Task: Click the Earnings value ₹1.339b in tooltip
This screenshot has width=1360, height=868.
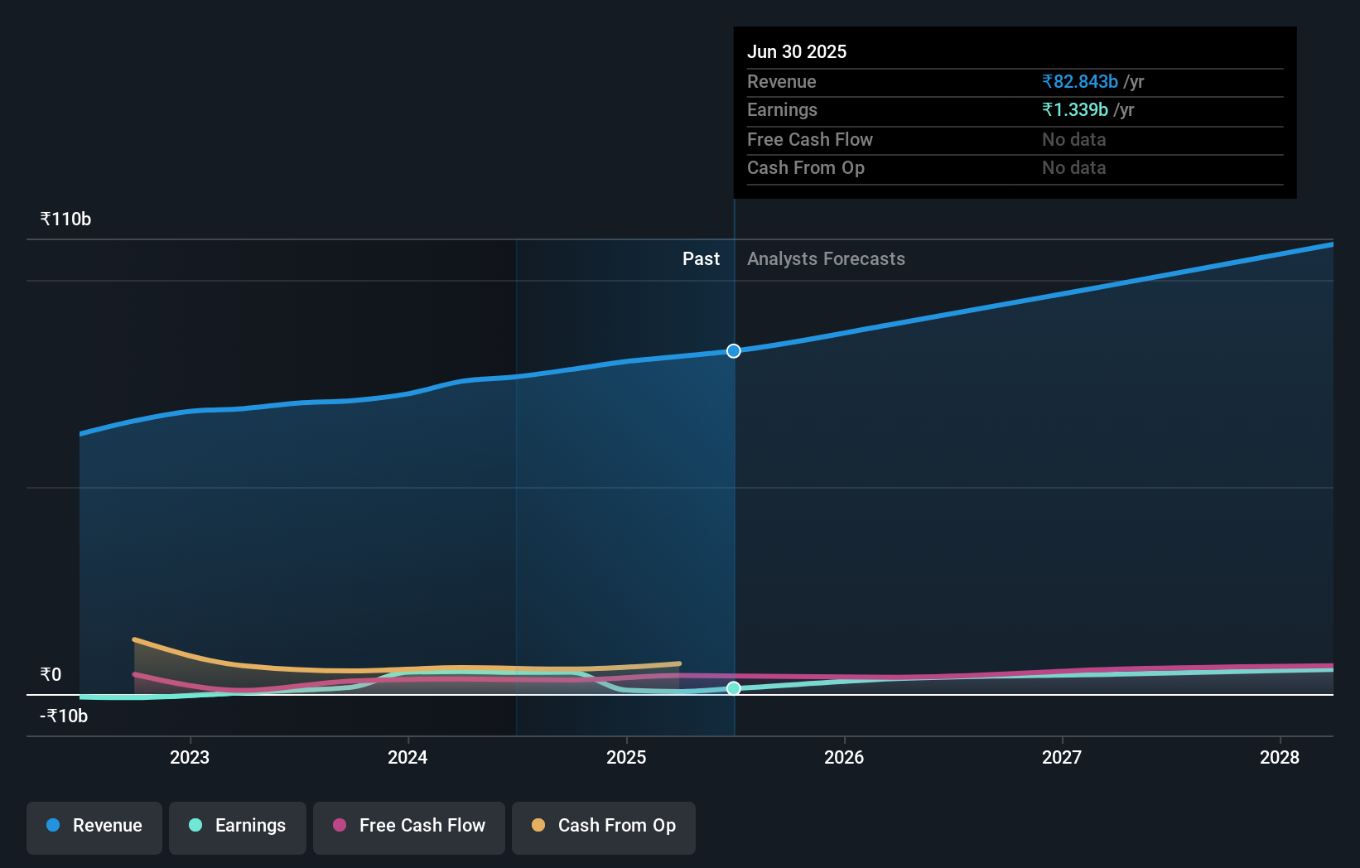Action: (1074, 109)
